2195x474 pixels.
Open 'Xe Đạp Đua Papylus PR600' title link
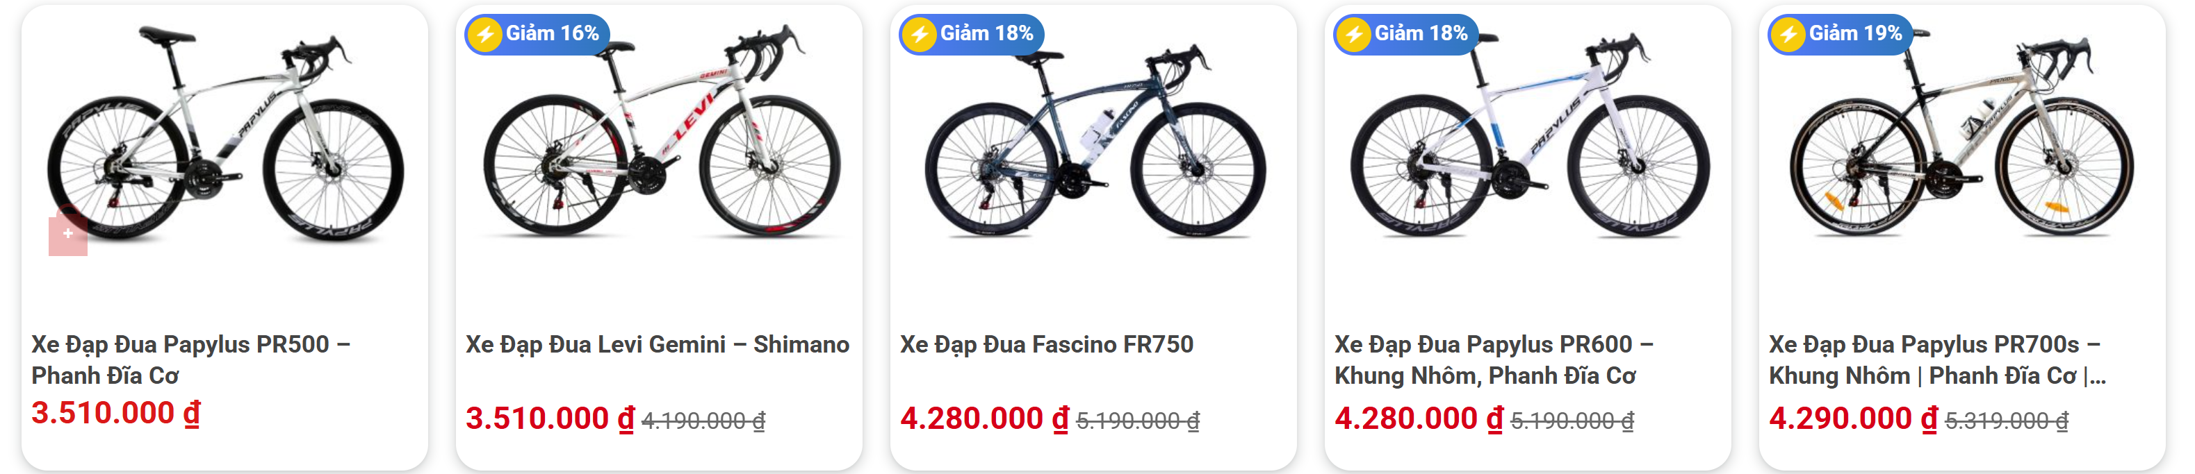click(x=1493, y=359)
